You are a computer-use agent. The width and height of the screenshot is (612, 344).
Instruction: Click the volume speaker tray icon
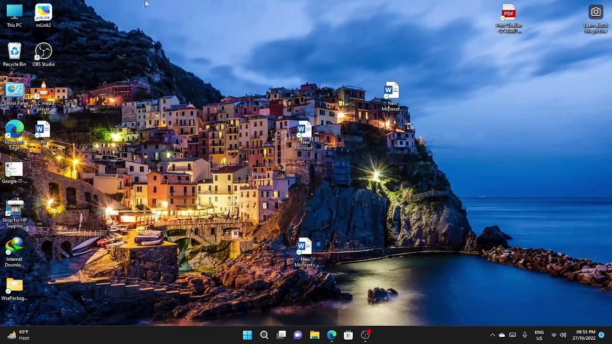pos(563,335)
